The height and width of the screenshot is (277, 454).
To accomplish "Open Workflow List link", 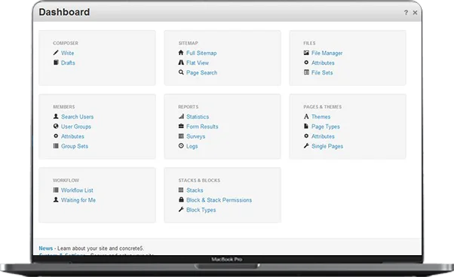I will pyautogui.click(x=77, y=190).
